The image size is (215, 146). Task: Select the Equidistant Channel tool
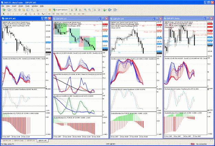pos(26,14)
